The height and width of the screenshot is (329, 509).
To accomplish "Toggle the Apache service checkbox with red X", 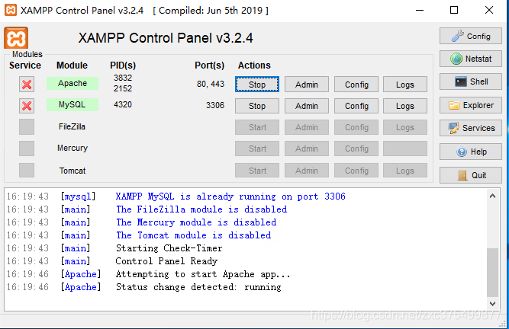I will (x=27, y=85).
